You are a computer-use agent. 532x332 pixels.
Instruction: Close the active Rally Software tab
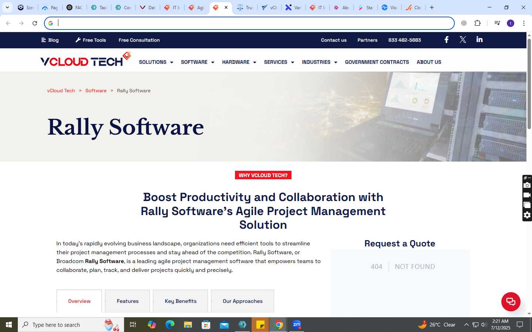(226, 7)
